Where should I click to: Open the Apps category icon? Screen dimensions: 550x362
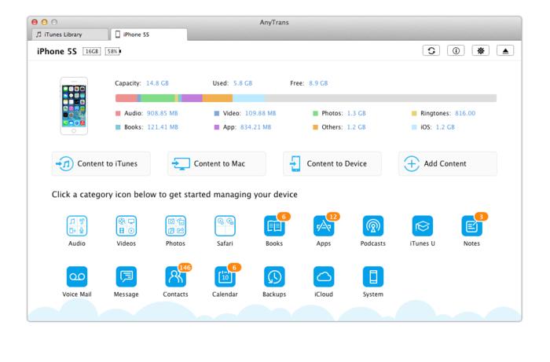(x=324, y=226)
